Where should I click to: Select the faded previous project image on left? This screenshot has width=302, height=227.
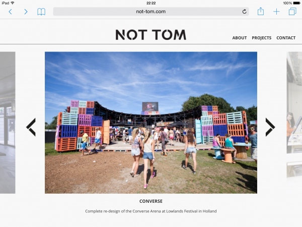coord(8,123)
